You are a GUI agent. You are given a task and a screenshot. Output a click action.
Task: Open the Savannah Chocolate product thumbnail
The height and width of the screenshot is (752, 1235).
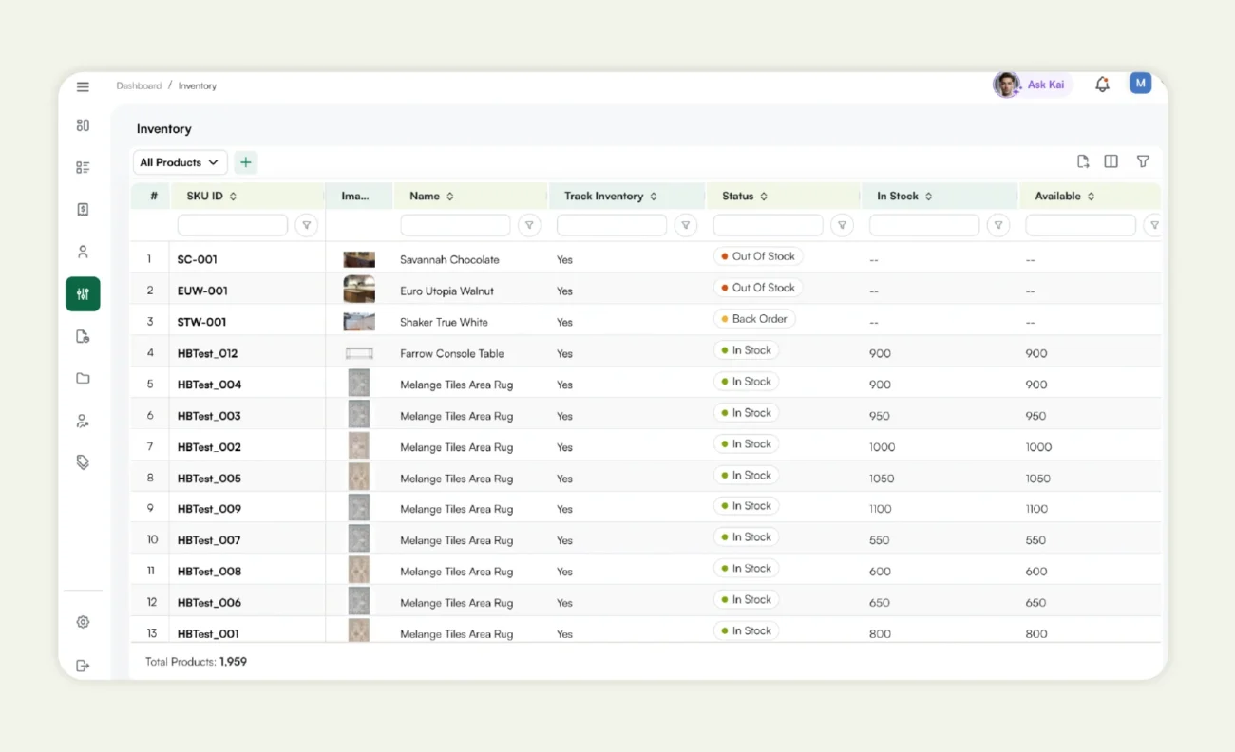tap(358, 258)
